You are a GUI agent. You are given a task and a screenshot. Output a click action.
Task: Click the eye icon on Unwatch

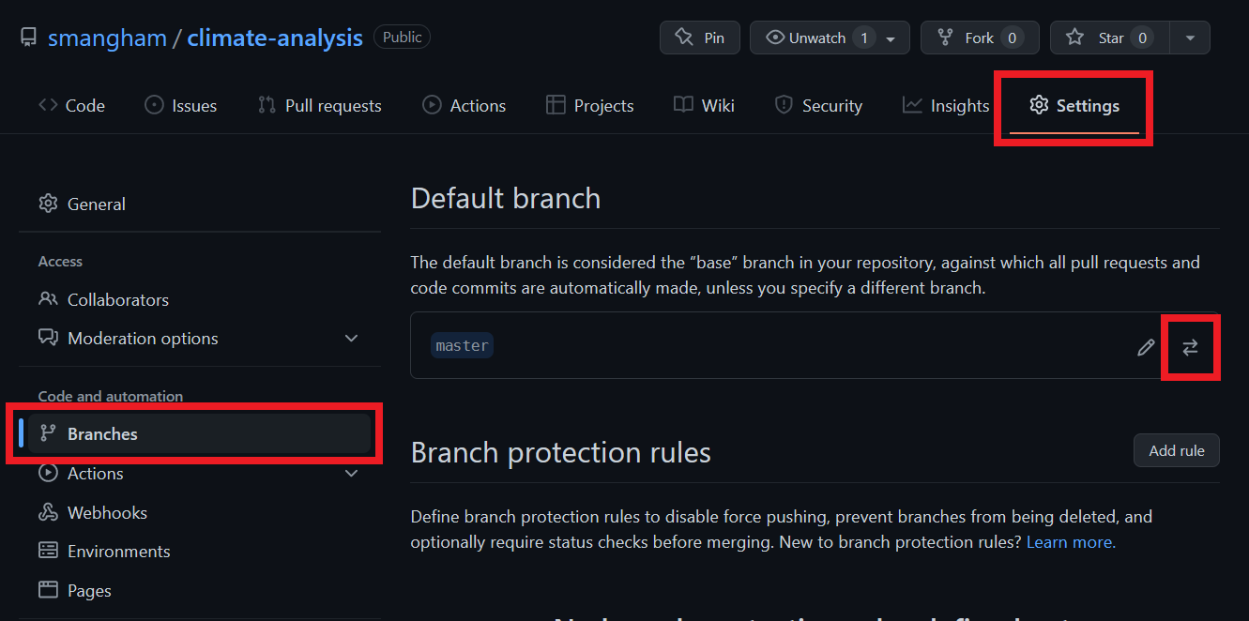[x=774, y=38]
